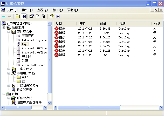This screenshot has height=116, width=164.
Task: Click the 无 category of the 9:35:18 event
Action: pos(155,55)
